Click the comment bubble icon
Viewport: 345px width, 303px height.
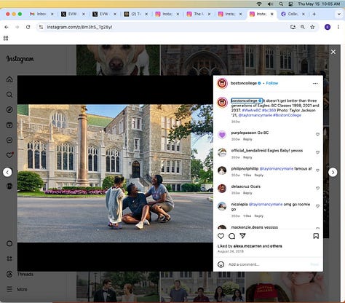tap(231, 236)
